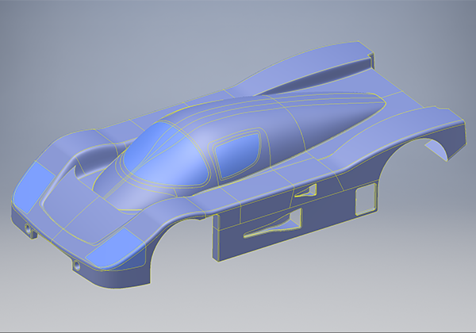Pick the small slot cutout below the door
476x333 pixels.
click(305, 190)
